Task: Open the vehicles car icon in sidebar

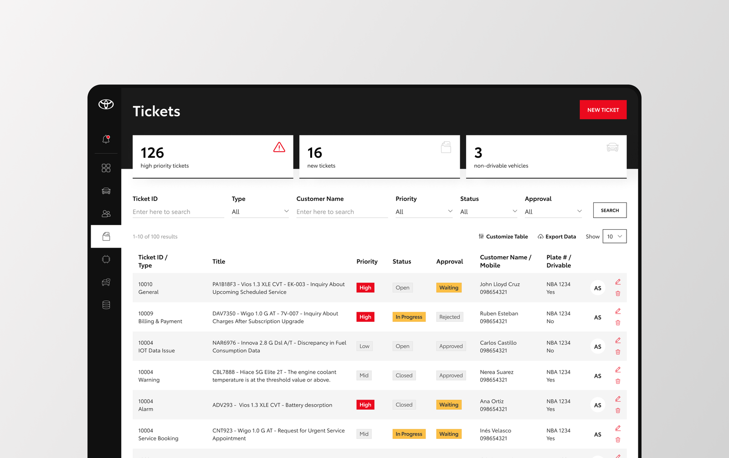Action: [106, 191]
